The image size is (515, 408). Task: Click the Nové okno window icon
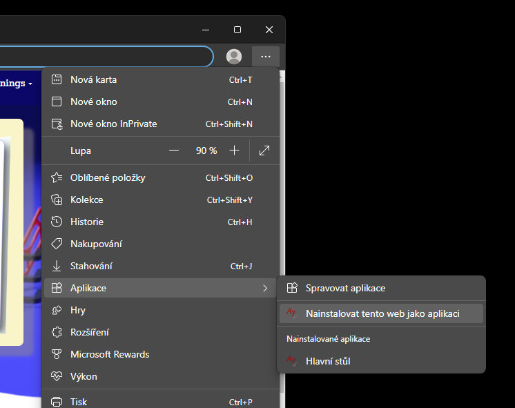57,101
